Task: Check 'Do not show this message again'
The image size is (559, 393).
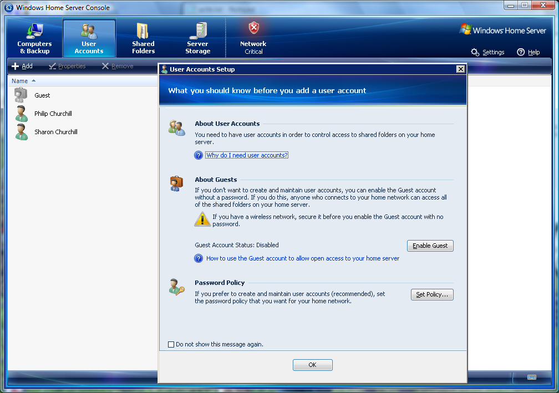Action: (x=171, y=345)
